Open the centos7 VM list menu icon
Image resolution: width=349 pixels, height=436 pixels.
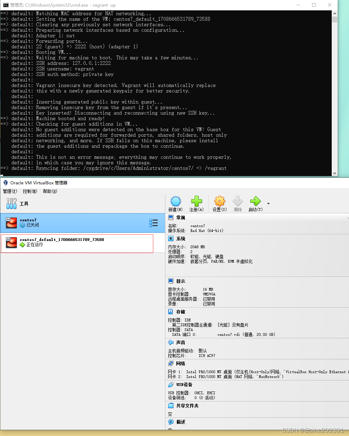(x=154, y=223)
